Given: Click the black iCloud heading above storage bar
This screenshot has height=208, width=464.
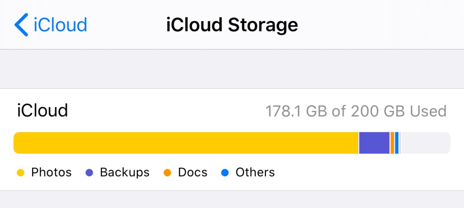Looking at the screenshot, I should point(43,111).
